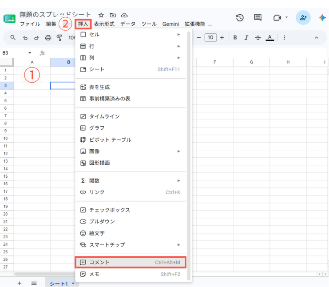
Task: Open the ファイル menu
Action: pyautogui.click(x=30, y=24)
